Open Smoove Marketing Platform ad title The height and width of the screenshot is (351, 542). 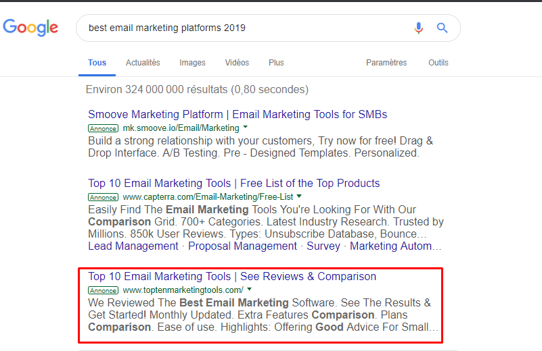coord(238,115)
